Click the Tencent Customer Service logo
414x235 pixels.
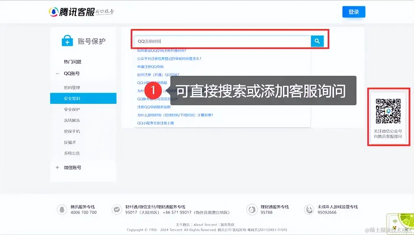click(81, 12)
